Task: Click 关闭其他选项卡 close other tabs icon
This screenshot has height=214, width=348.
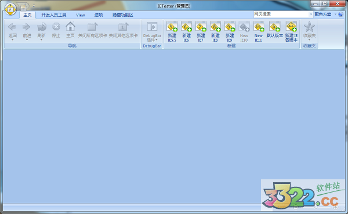Action: (123, 27)
